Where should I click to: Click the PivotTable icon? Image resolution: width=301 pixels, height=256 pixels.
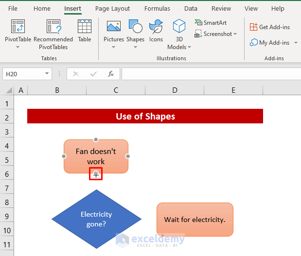pos(18,26)
